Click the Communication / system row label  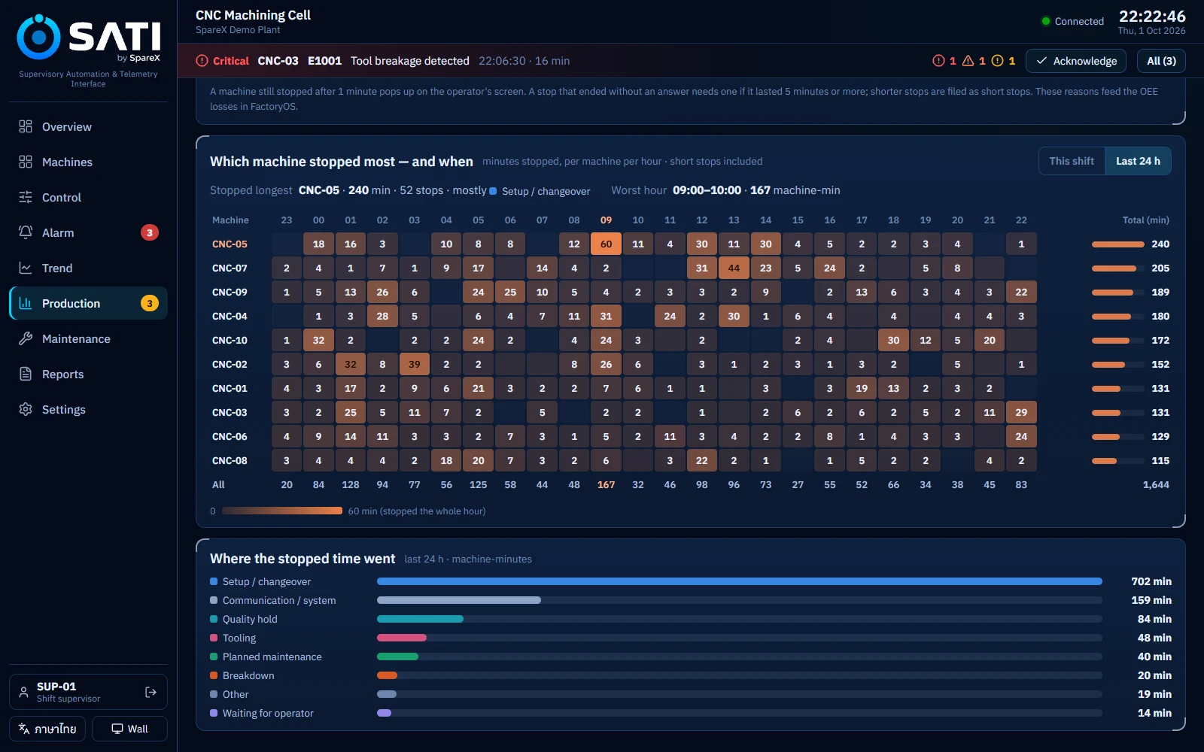click(x=279, y=600)
